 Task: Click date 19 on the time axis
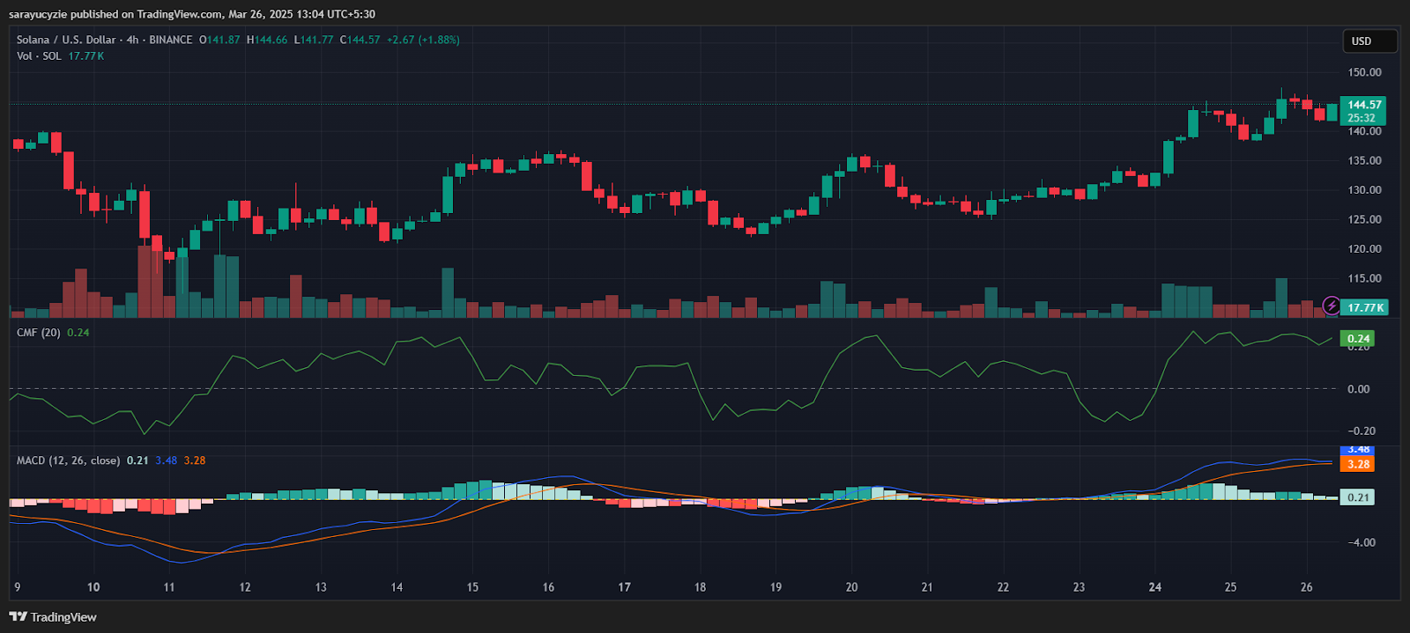click(775, 587)
